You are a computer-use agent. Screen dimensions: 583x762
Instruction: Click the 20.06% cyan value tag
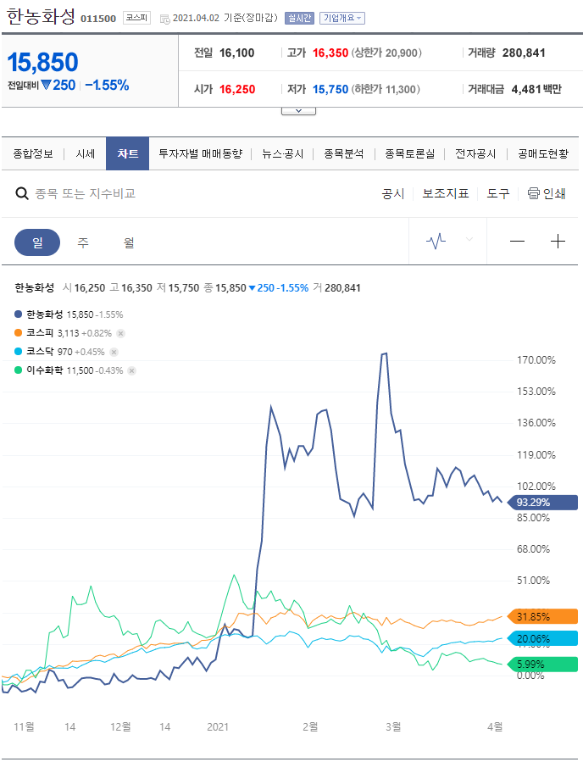542,638
